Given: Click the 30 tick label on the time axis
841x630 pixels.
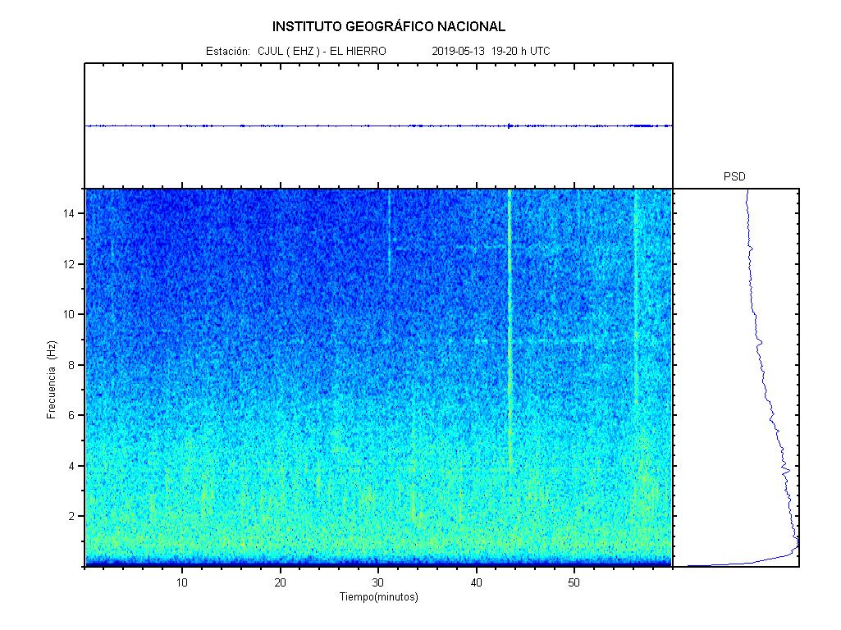Looking at the screenshot, I should click(378, 582).
